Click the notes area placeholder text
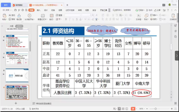This screenshot has height=112, width=179. pyautogui.click(x=44, y=103)
